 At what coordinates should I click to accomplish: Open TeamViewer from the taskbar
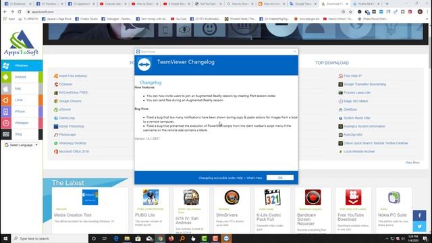[x=226, y=238]
